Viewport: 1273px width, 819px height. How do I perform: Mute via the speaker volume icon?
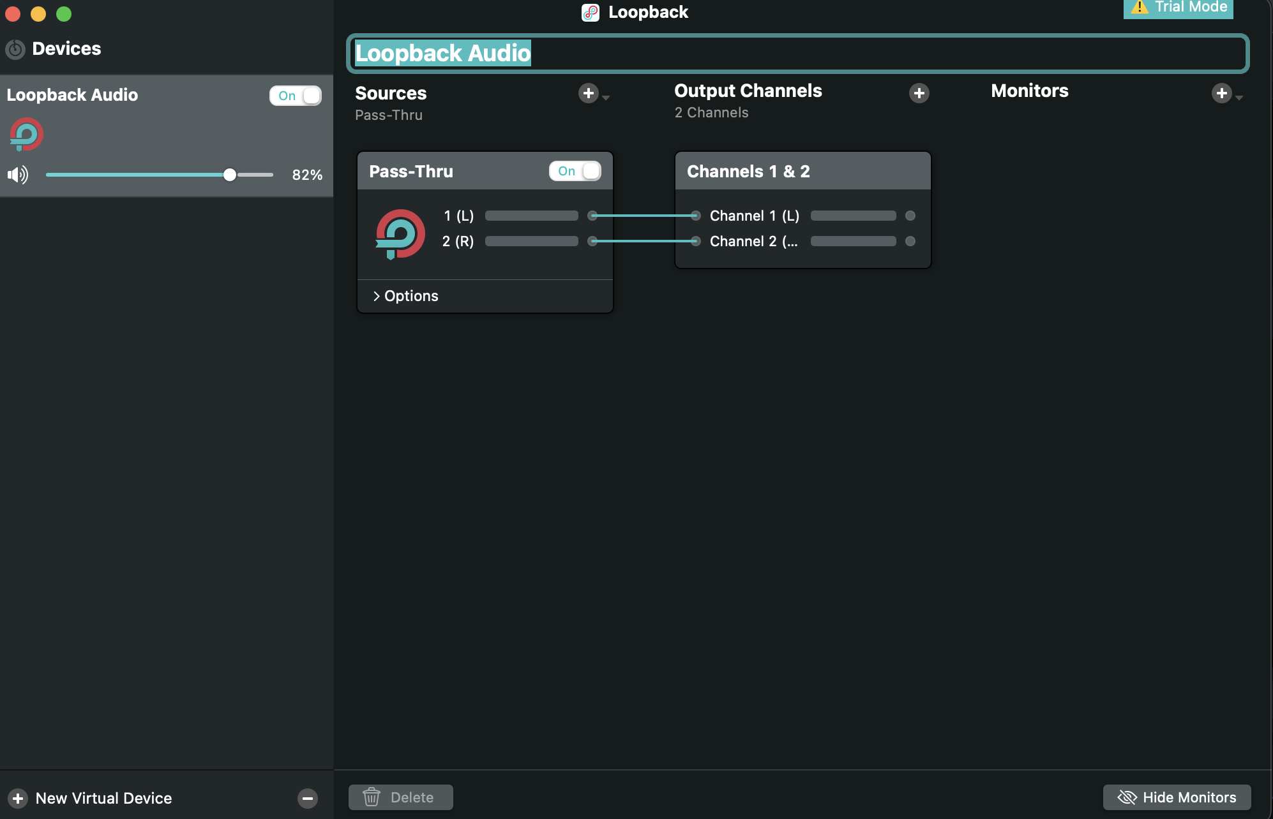tap(18, 175)
